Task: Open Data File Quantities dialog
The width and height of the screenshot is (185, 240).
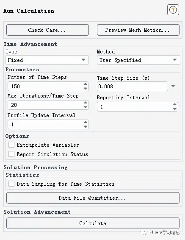Action: pyautogui.click(x=93, y=198)
